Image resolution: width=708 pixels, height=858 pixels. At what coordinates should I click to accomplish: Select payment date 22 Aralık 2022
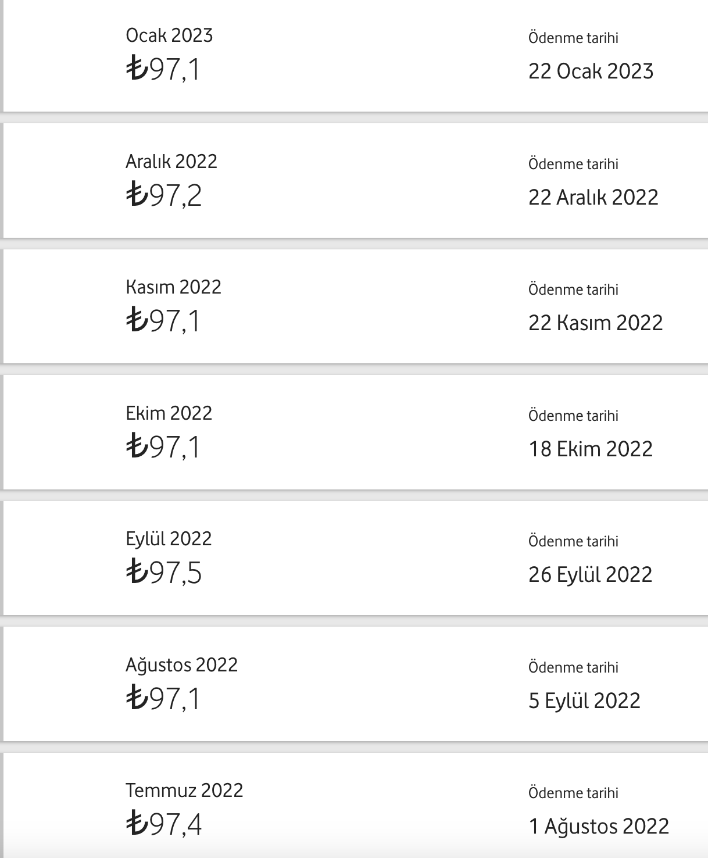pos(593,198)
